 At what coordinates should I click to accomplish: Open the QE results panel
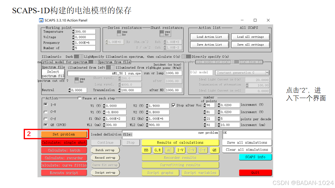(x=214, y=150)
